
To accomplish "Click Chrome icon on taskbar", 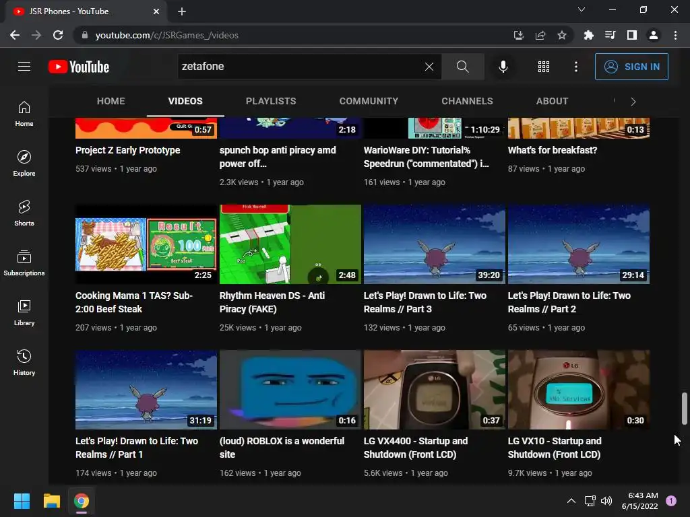I will click(x=82, y=501).
